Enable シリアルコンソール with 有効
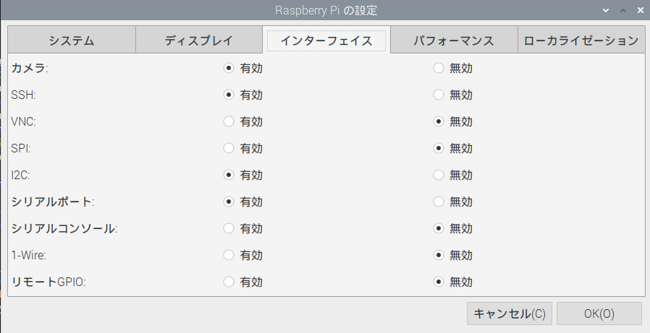The width and height of the screenshot is (650, 333). pyautogui.click(x=229, y=228)
